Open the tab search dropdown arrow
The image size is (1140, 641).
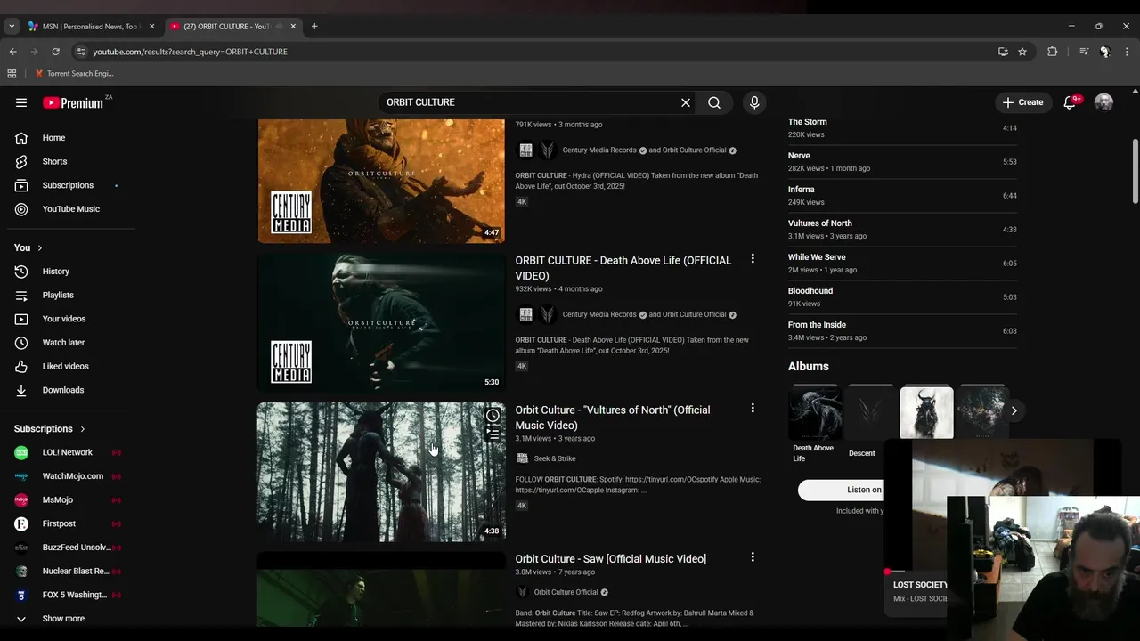[12, 27]
